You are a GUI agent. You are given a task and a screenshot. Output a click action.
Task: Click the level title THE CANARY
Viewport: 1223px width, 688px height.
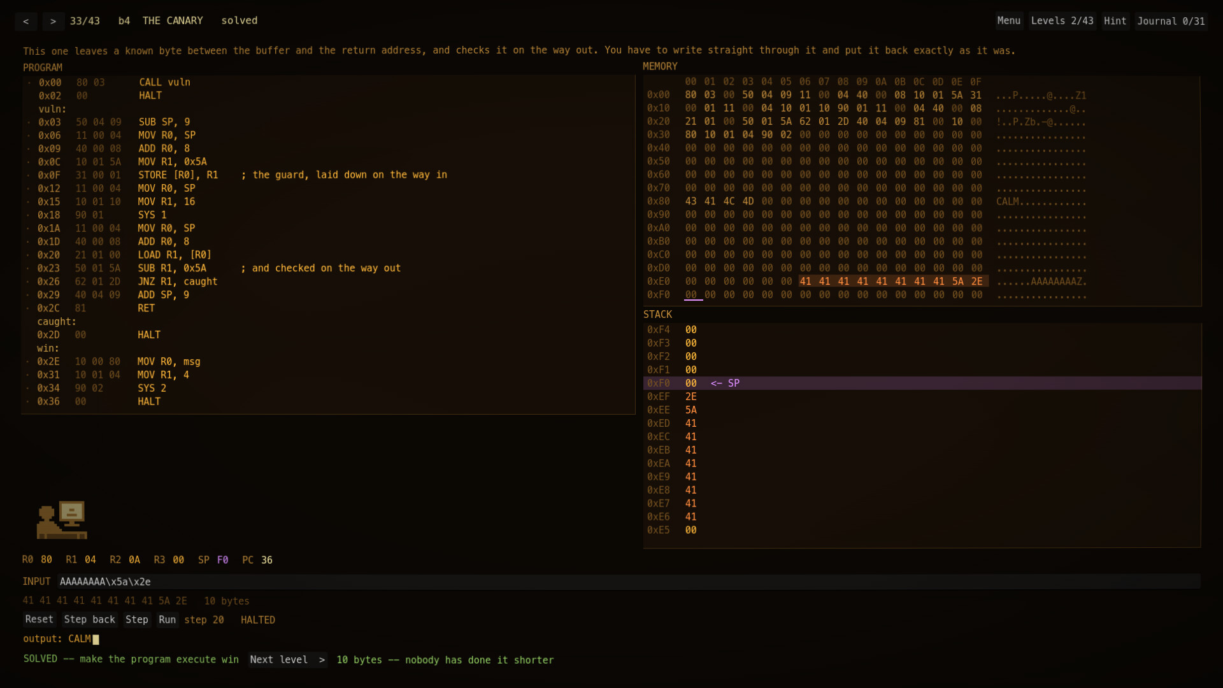tap(173, 21)
